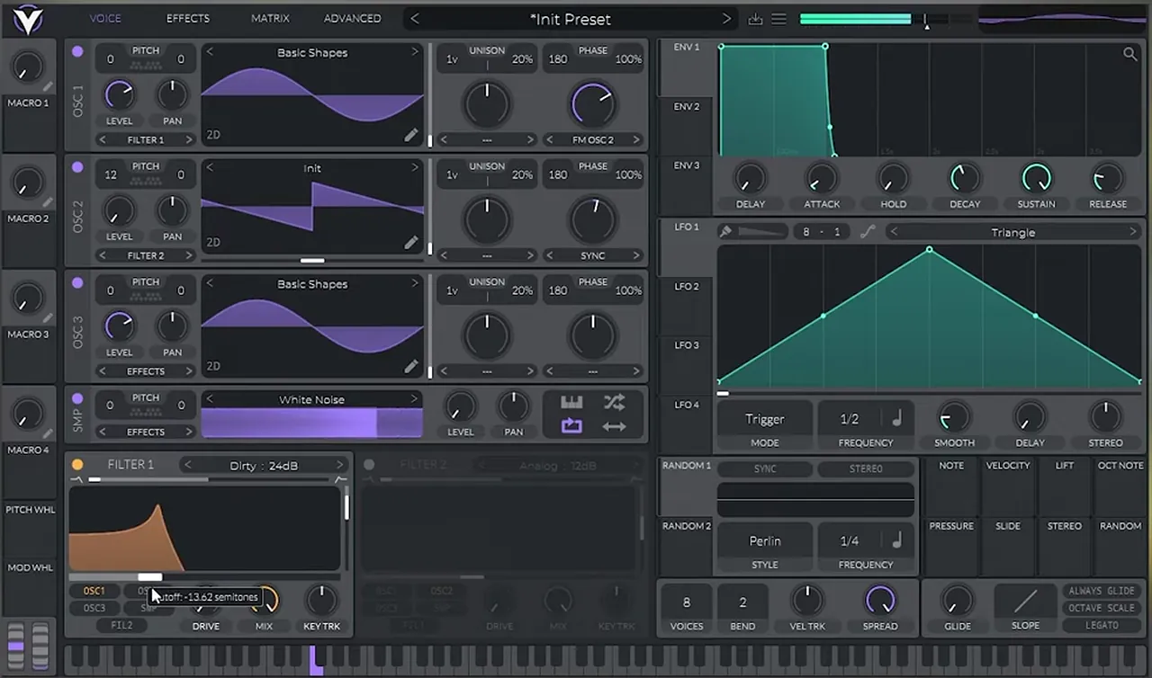This screenshot has height=678, width=1152.
Task: Click the Vital logo icon
Action: click(28, 18)
